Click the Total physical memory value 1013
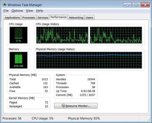 pos(45,79)
